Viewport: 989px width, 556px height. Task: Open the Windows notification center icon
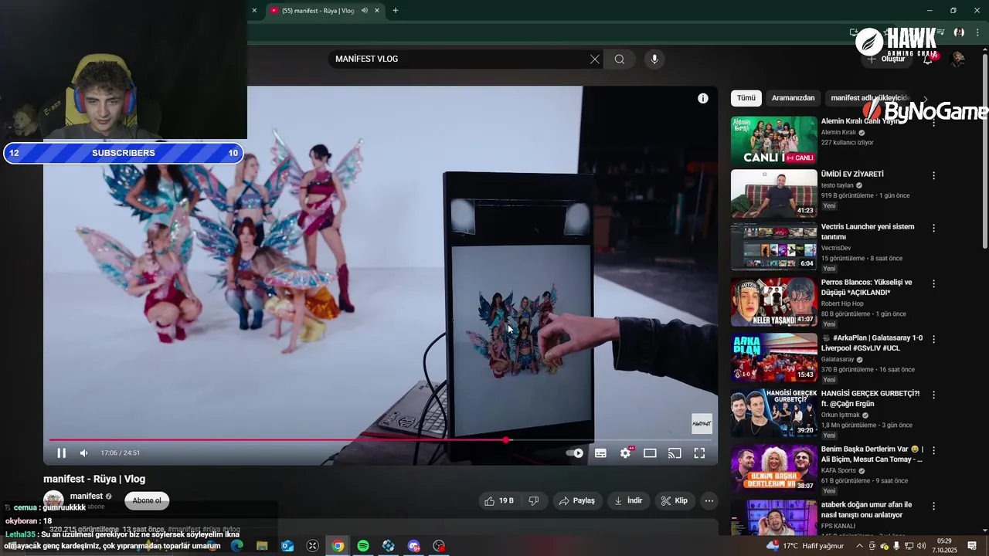973,546
